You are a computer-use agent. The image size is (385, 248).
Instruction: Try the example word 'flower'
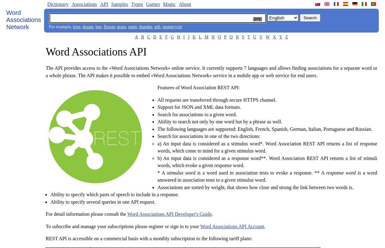[109, 27]
